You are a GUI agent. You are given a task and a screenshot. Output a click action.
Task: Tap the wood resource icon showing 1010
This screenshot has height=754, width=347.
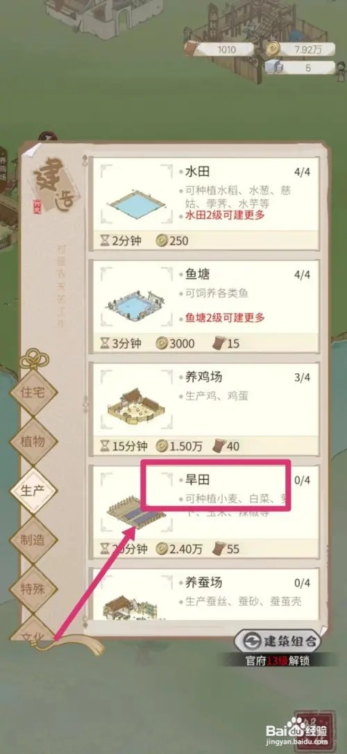click(192, 49)
